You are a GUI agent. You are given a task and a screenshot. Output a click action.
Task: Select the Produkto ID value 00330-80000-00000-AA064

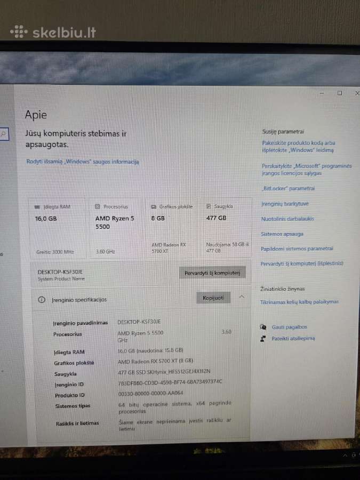tap(150, 393)
